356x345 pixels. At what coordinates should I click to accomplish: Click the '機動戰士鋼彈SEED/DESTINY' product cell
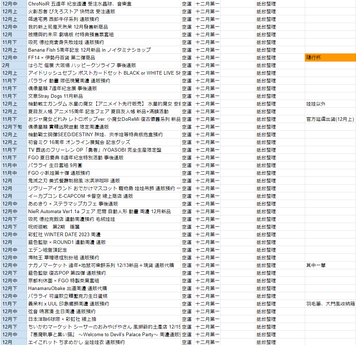tap(104, 134)
